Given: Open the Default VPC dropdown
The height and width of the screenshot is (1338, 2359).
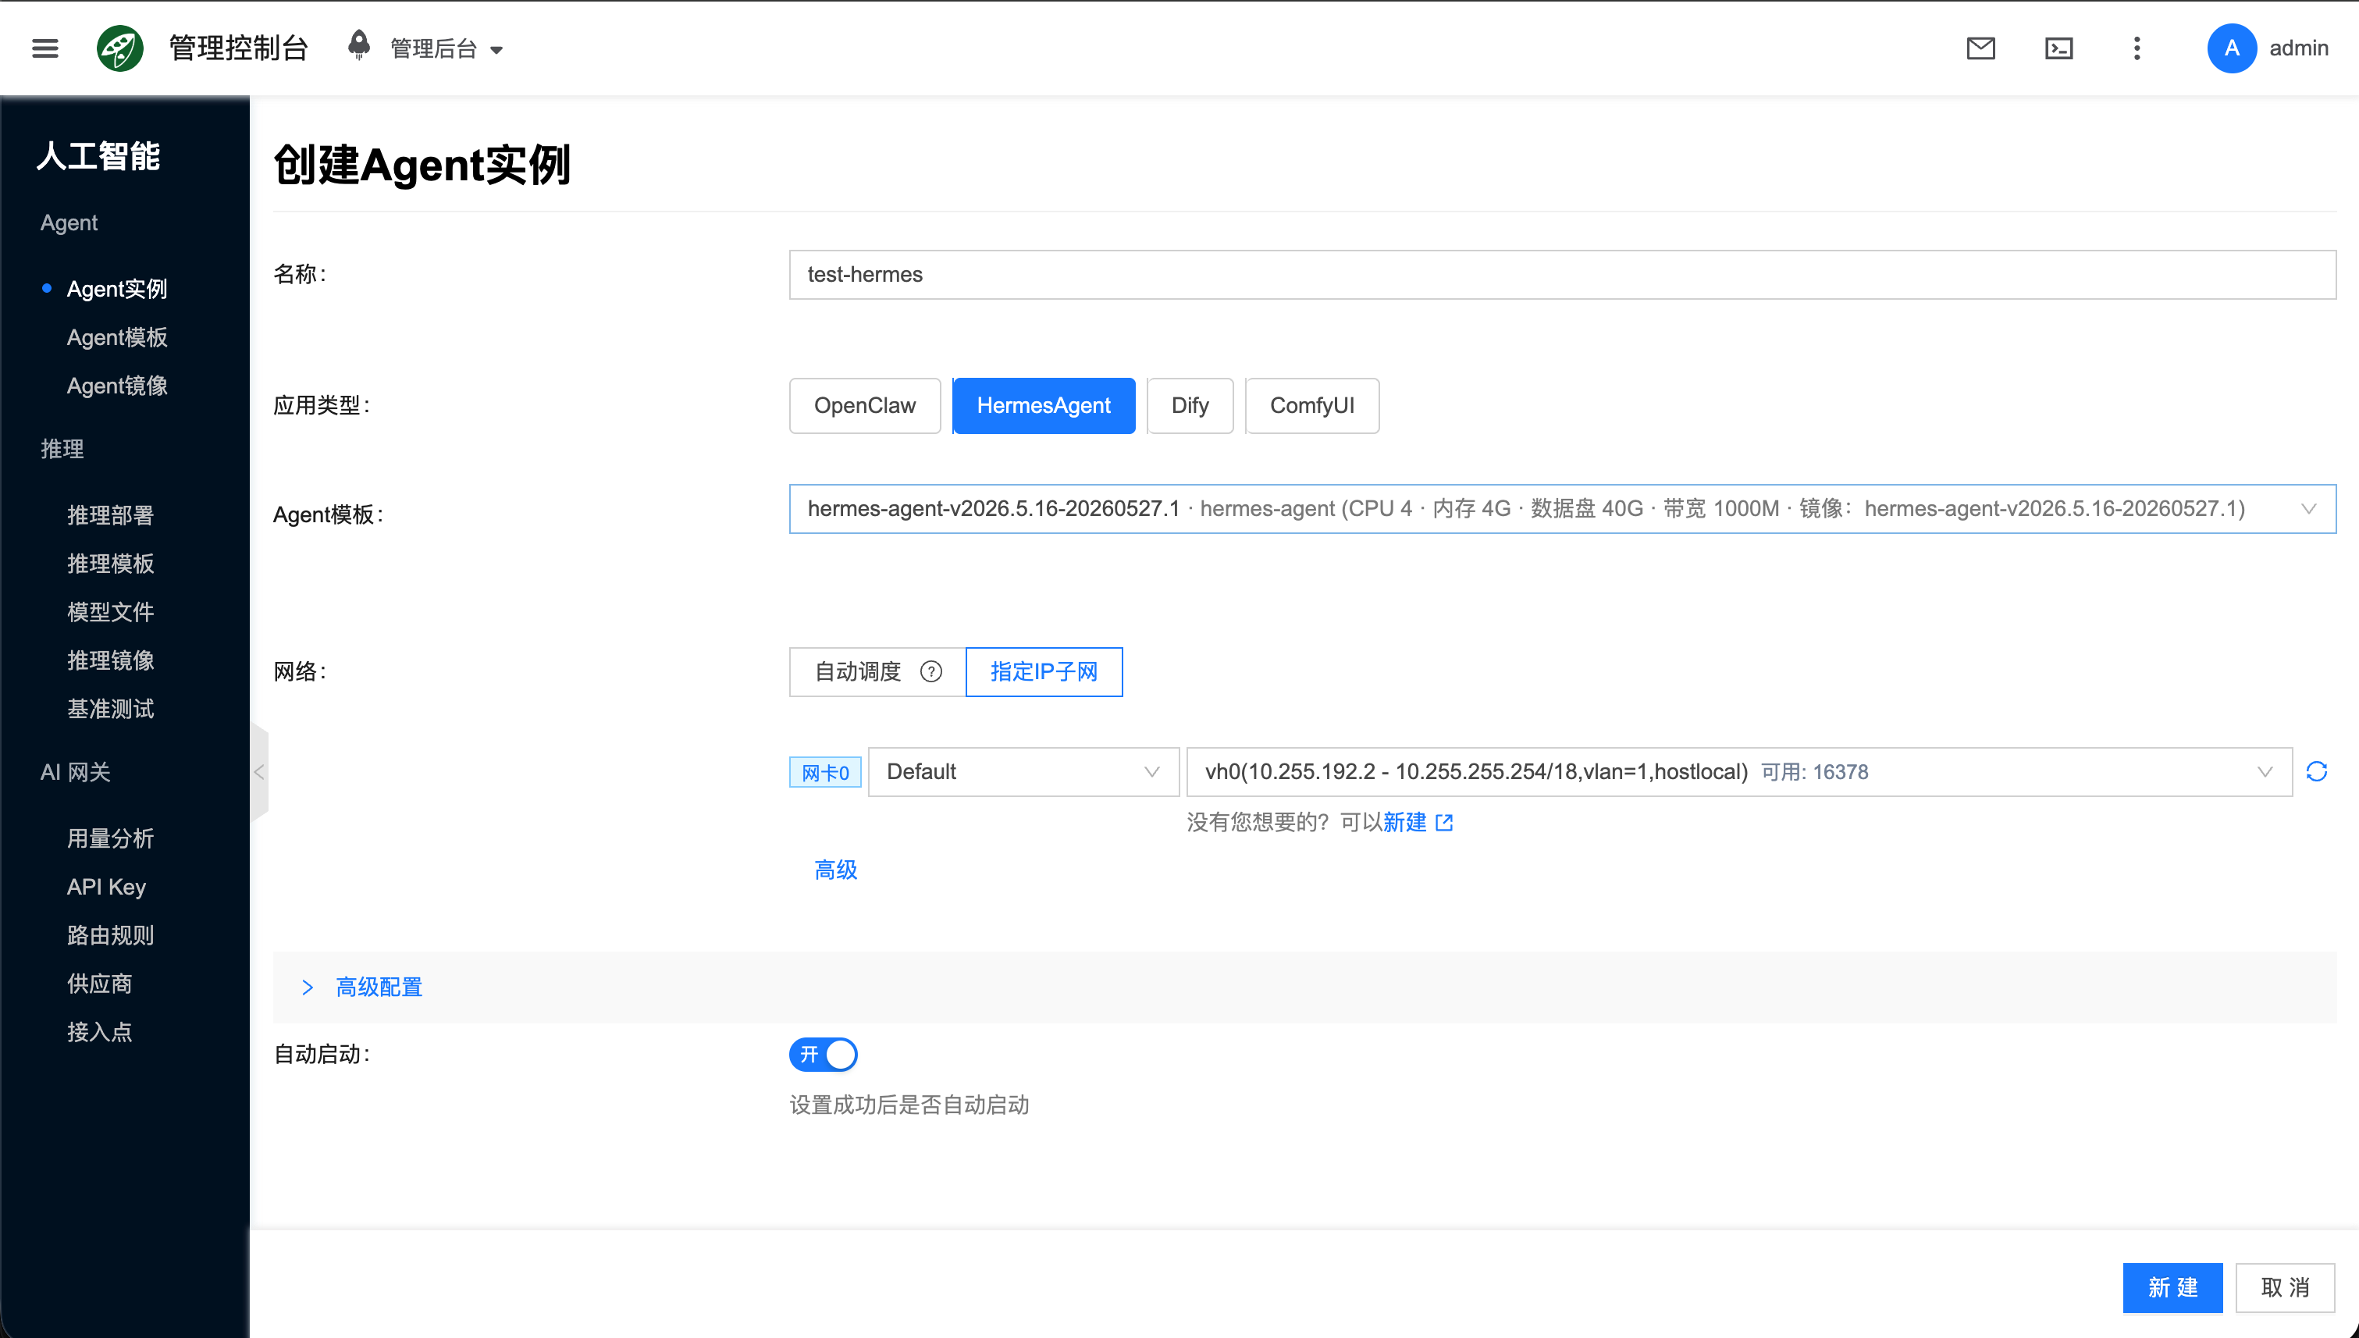Looking at the screenshot, I should click(x=1023, y=771).
